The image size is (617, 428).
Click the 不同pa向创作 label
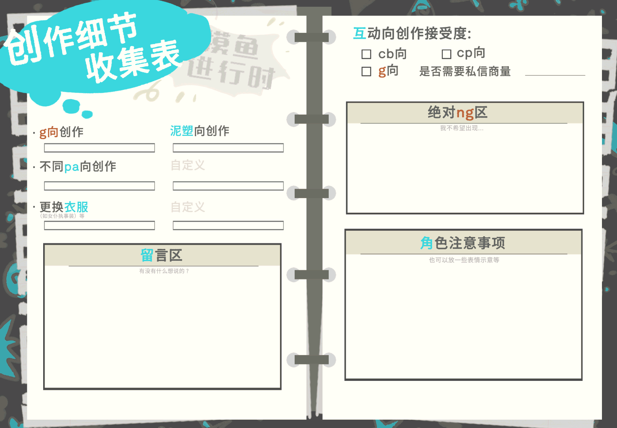pos(78,166)
